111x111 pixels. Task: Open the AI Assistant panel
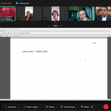[x=68, y=107]
